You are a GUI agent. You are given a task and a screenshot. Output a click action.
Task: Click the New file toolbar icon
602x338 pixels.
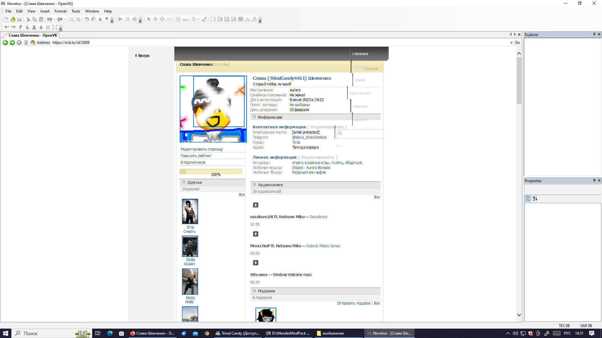click(6, 19)
